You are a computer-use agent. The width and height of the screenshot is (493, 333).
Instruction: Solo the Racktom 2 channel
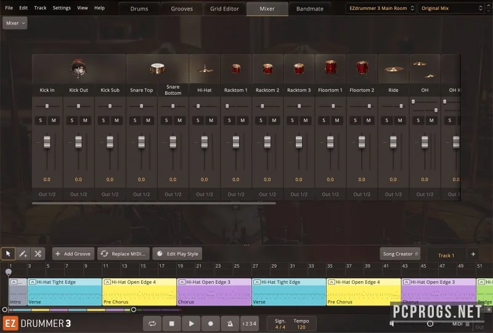pos(261,120)
